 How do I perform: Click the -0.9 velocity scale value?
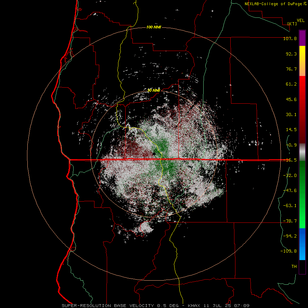tap(291, 145)
